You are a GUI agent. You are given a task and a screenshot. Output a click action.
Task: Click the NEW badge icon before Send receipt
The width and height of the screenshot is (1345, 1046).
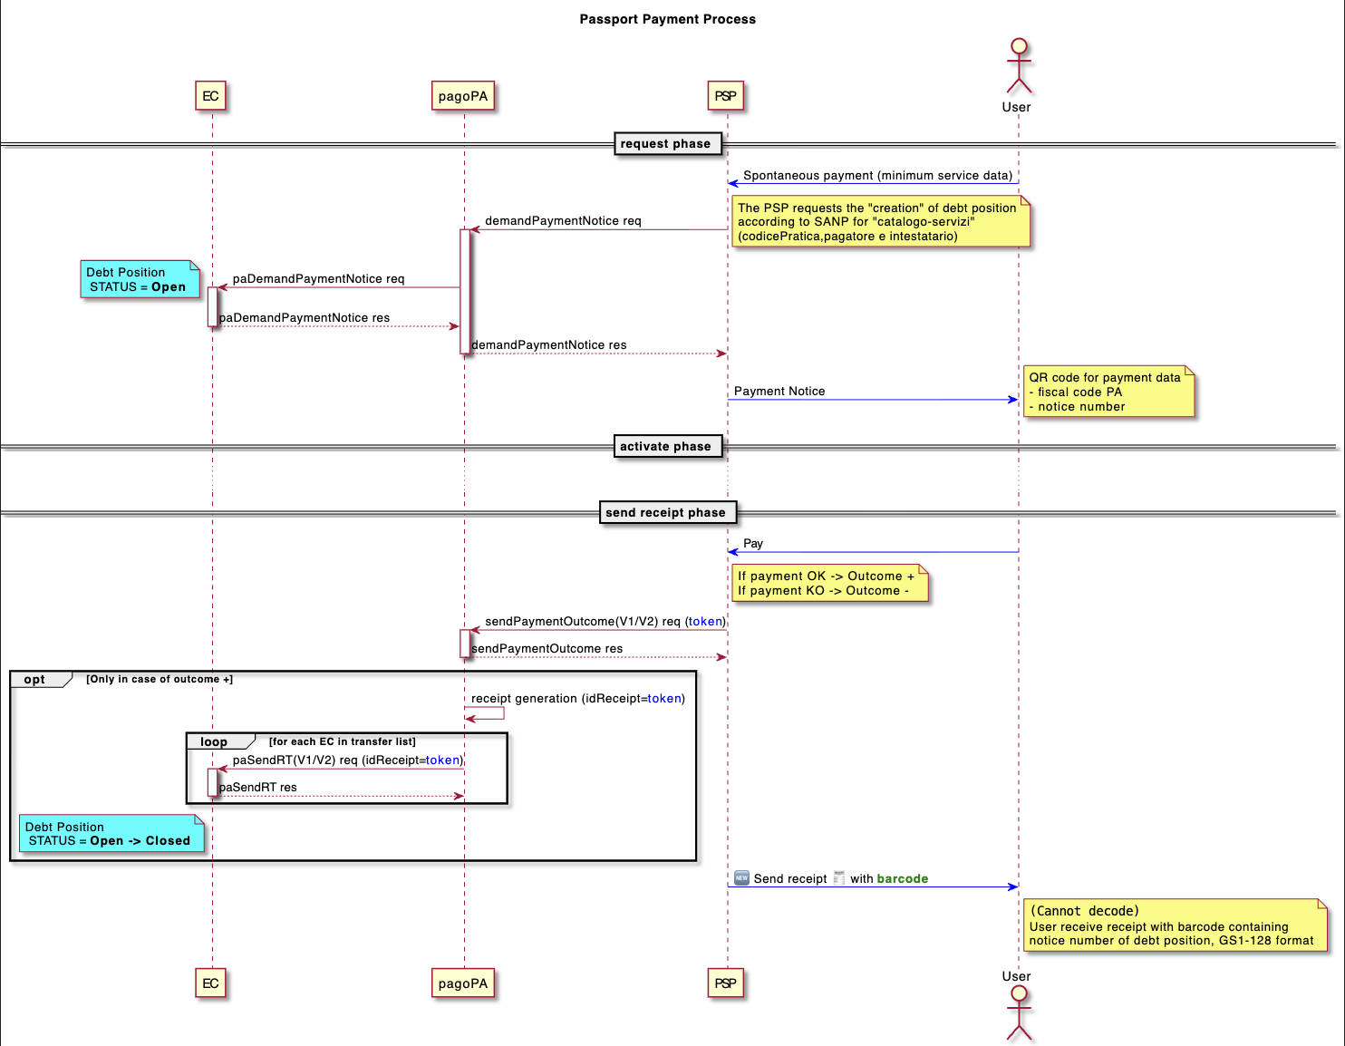(741, 878)
